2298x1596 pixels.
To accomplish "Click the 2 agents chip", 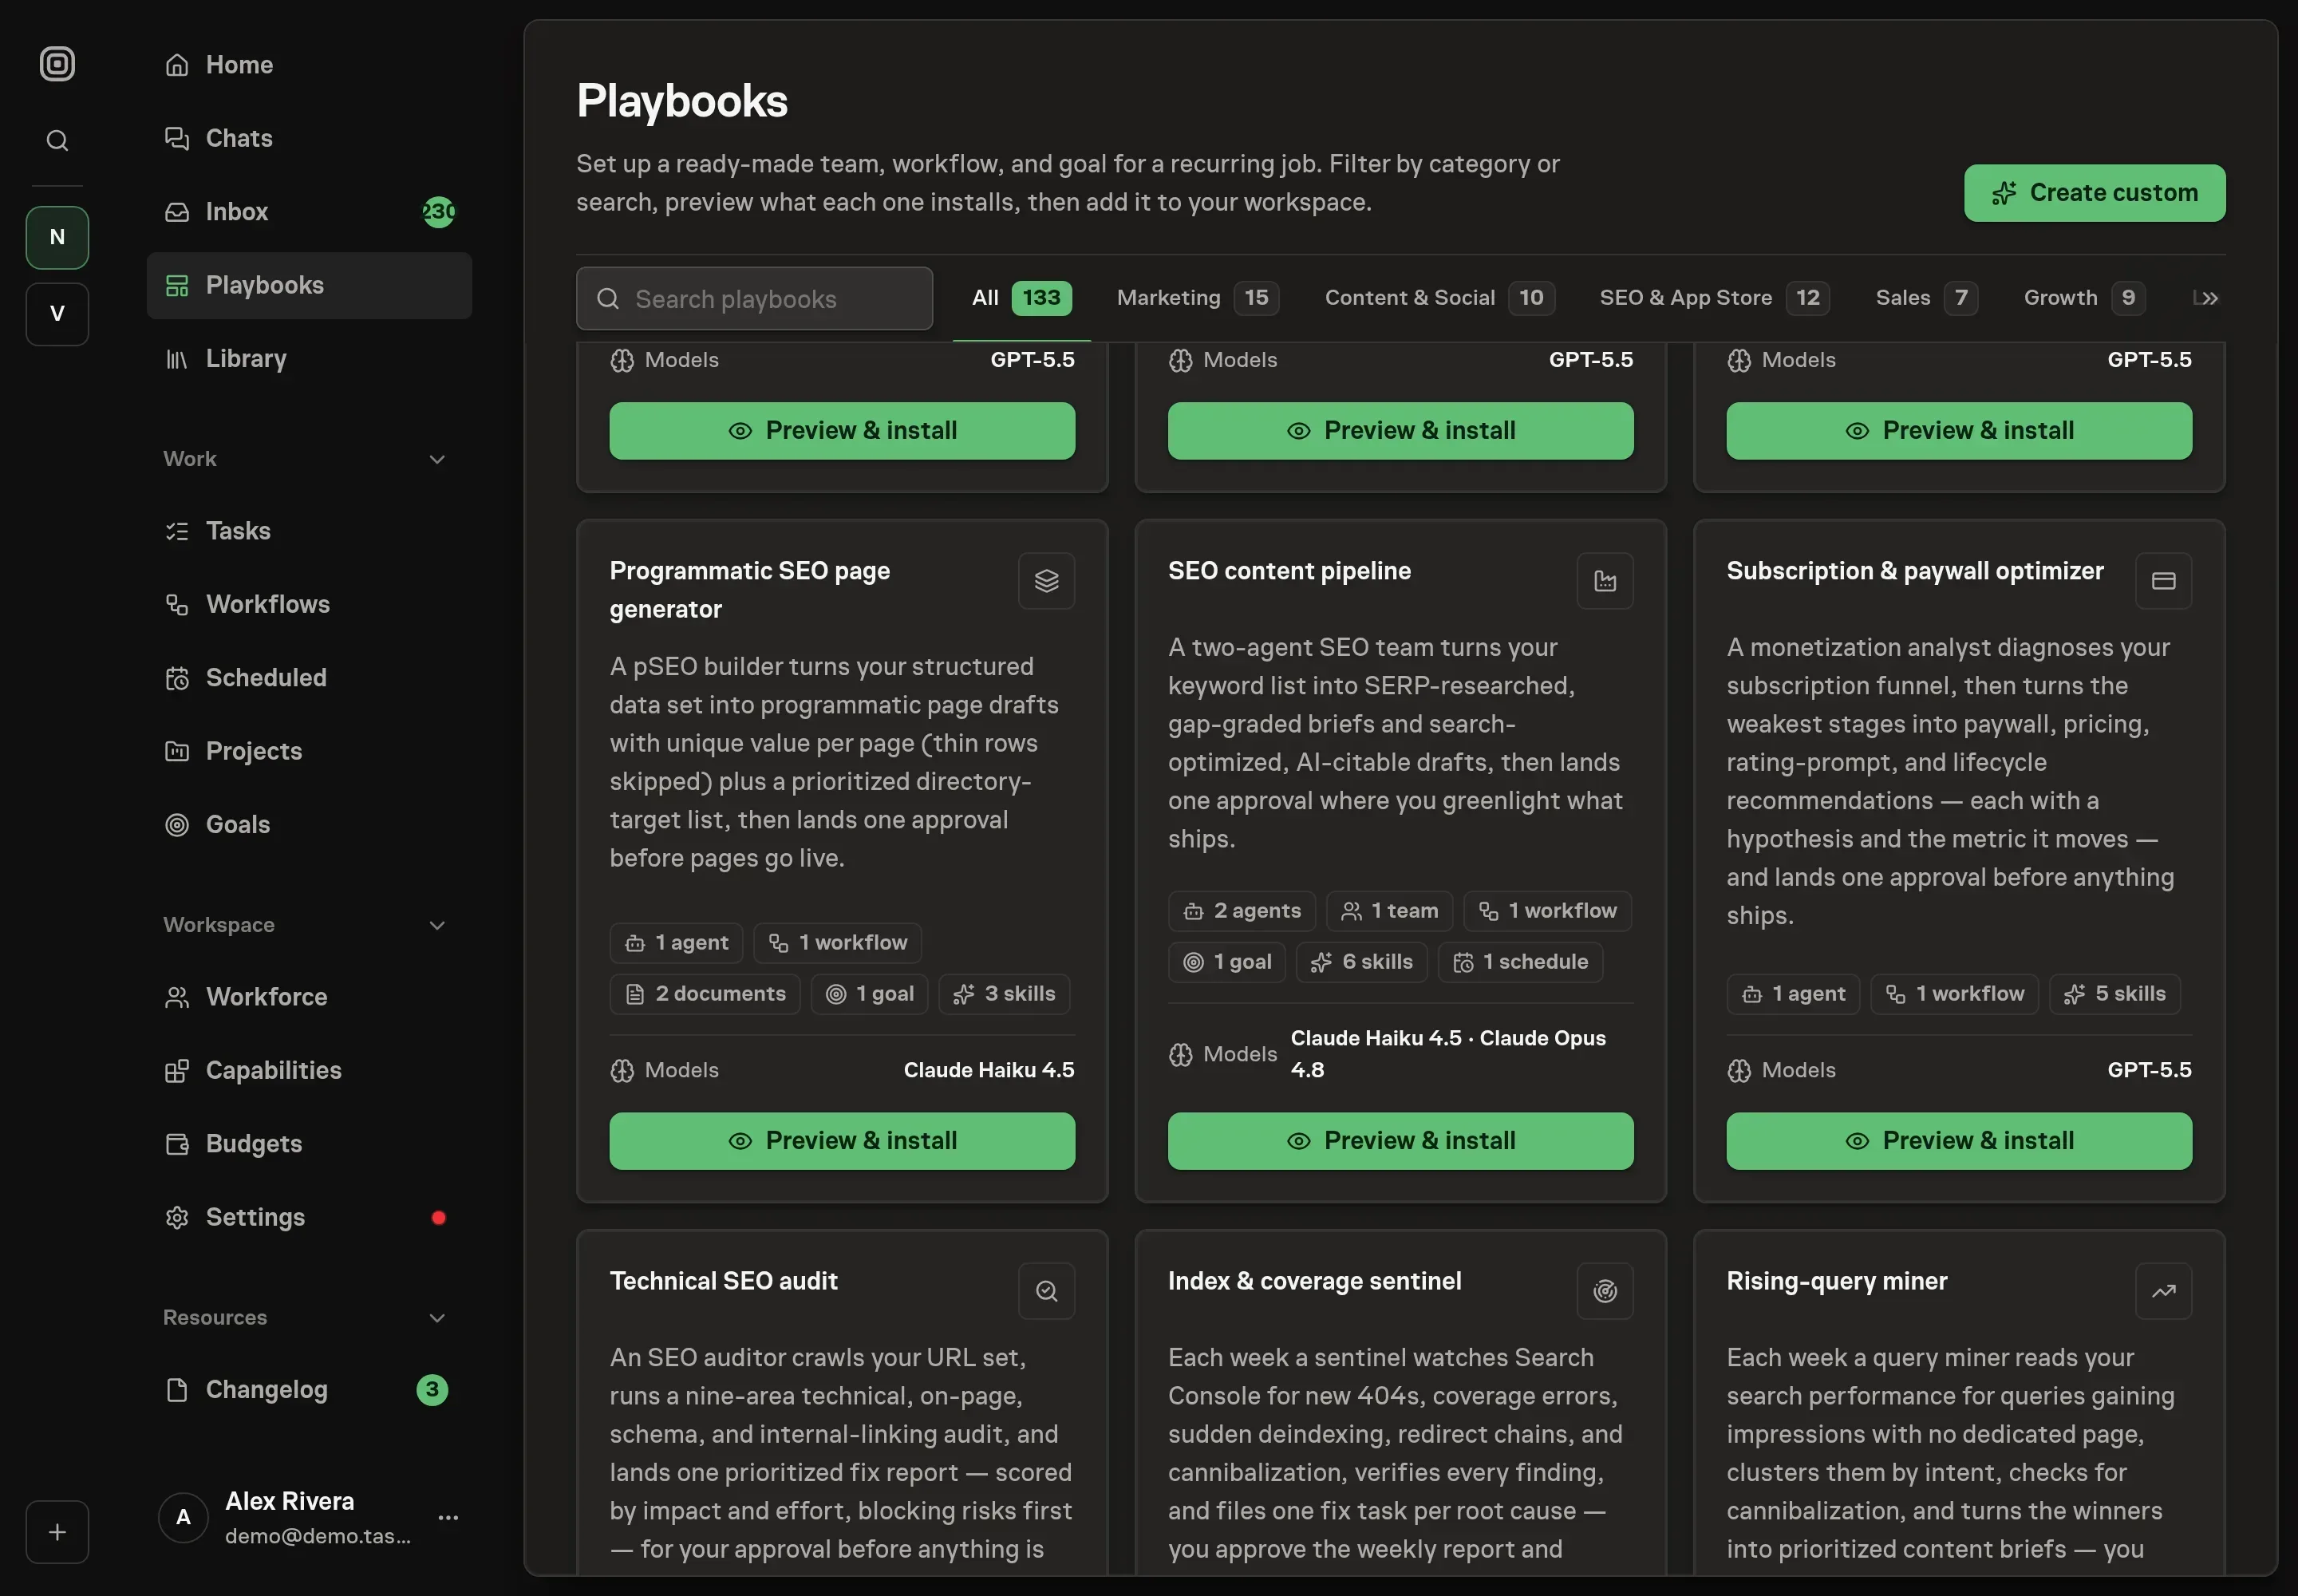I will tap(1242, 911).
